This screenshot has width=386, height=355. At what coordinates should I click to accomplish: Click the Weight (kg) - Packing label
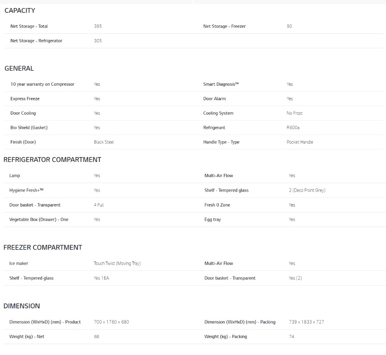(226, 337)
